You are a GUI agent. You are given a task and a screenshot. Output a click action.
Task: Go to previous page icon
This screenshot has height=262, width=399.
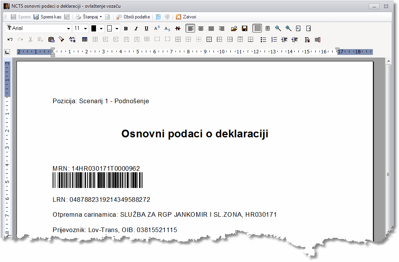click(x=298, y=28)
